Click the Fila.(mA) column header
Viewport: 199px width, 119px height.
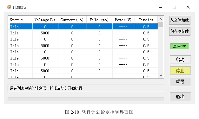[x=99, y=20]
